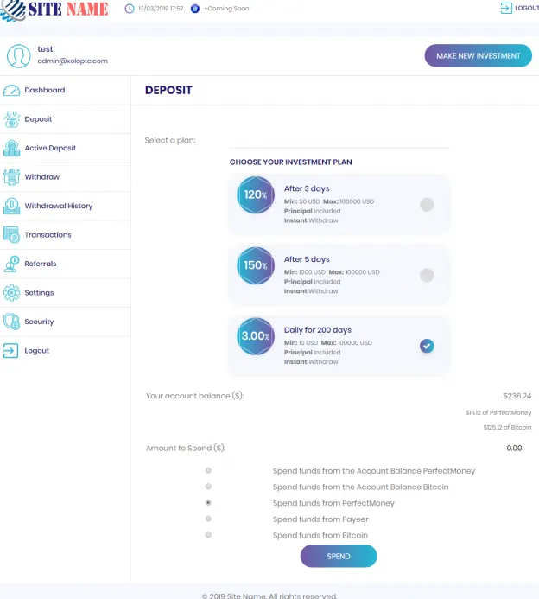
Task: Click the Dashboard gauge icon
Action: pyautogui.click(x=11, y=91)
